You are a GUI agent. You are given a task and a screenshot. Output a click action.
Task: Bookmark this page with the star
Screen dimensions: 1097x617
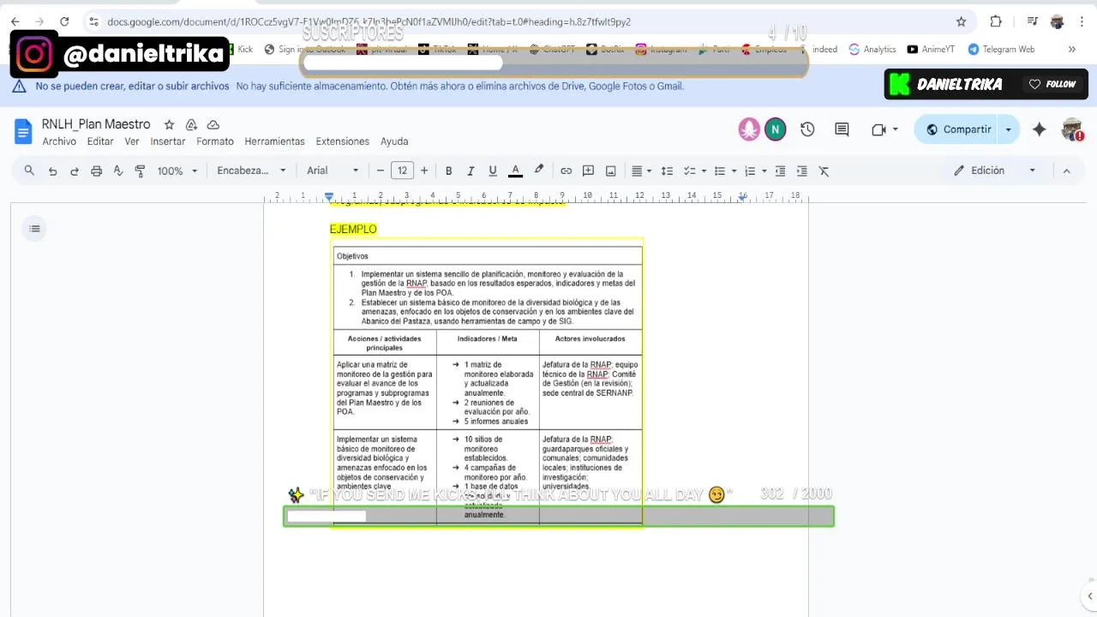961,21
